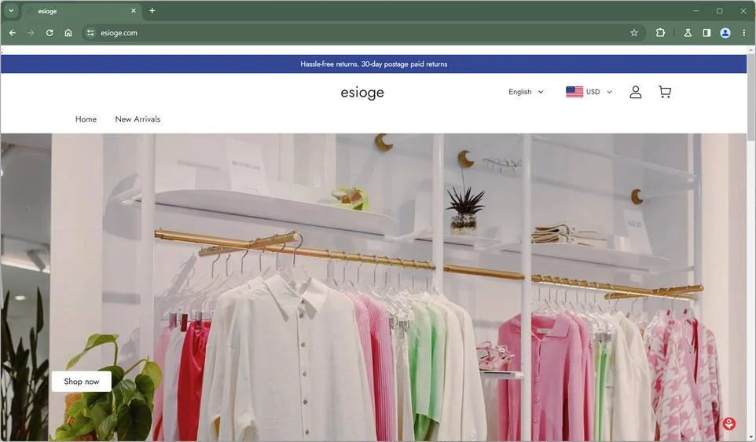Screen dimensions: 756x442
Task: Open the red chat support bubble
Action: click(x=729, y=424)
